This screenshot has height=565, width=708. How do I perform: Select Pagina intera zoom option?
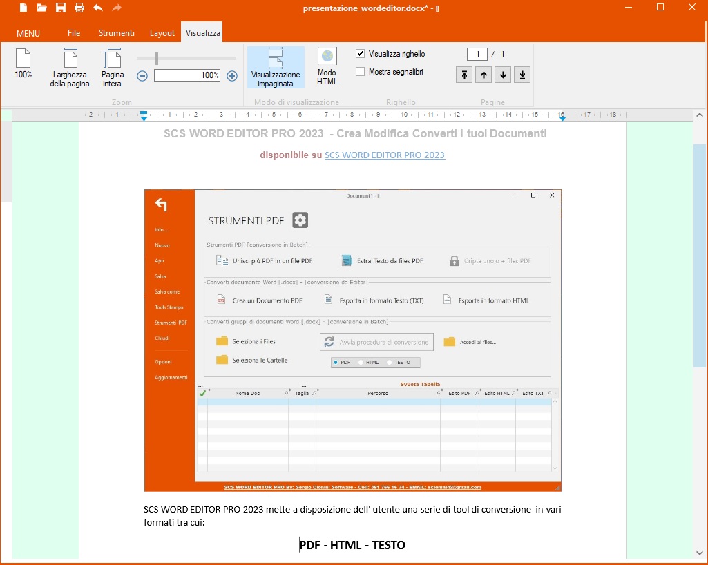(x=112, y=68)
